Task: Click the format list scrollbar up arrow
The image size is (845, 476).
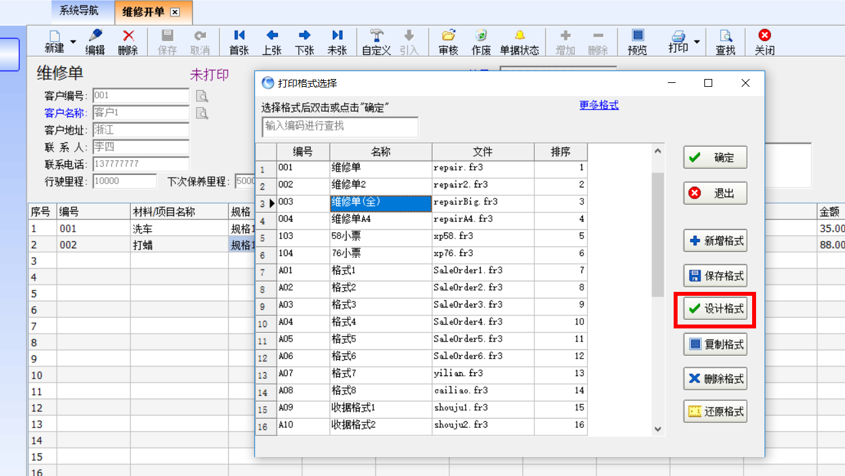Action: click(658, 151)
